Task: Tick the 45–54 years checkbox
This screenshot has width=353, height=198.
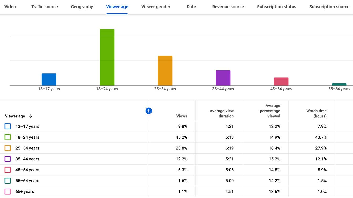Action: 8,170
